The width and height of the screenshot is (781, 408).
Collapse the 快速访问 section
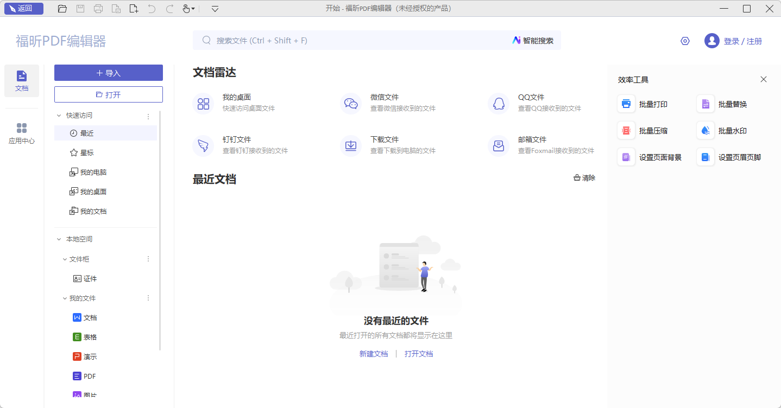coord(59,115)
